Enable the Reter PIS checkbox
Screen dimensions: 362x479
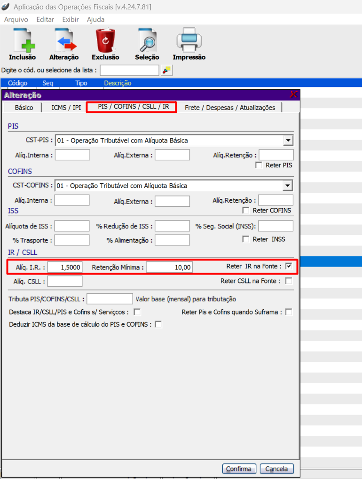pos(259,165)
